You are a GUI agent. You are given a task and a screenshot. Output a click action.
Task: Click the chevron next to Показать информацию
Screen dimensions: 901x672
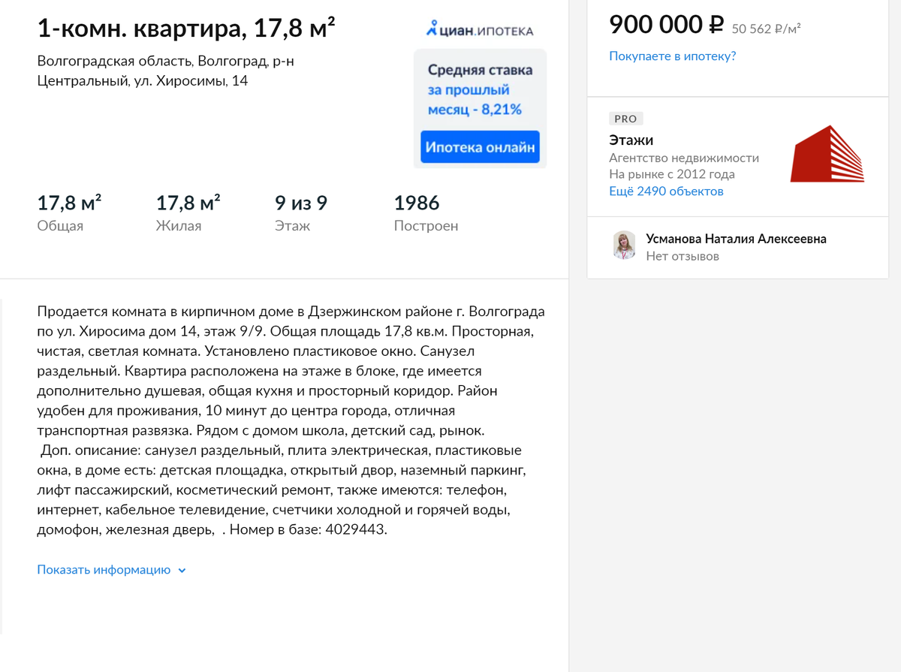coord(182,571)
